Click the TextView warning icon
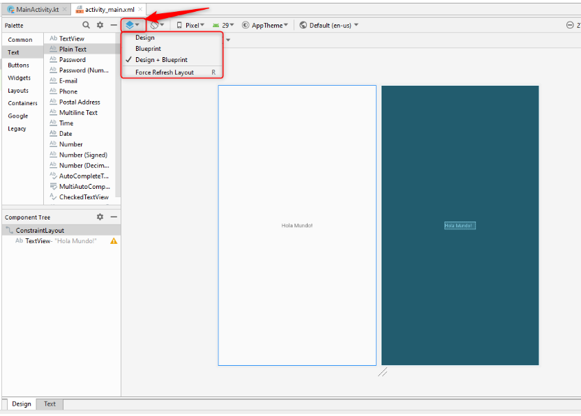Viewport: 581px width, 416px height. (x=114, y=241)
